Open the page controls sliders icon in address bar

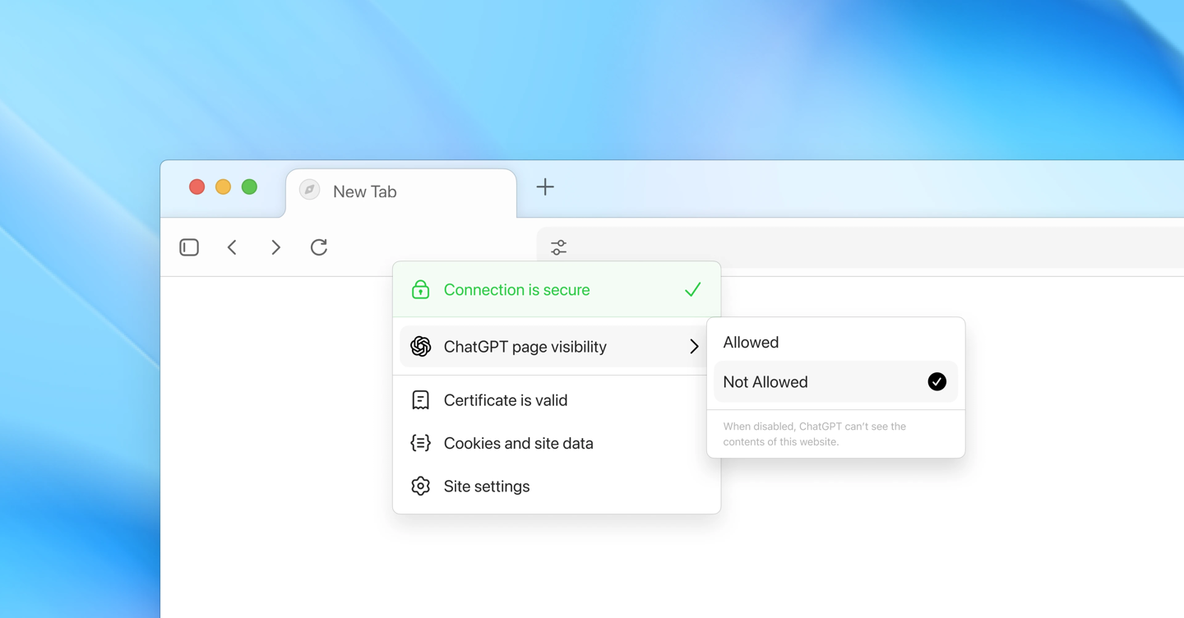coord(558,247)
